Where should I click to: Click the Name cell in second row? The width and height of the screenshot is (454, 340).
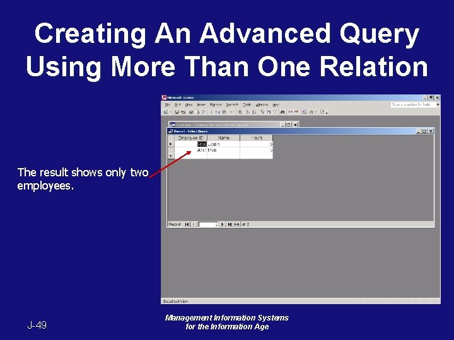(x=223, y=150)
